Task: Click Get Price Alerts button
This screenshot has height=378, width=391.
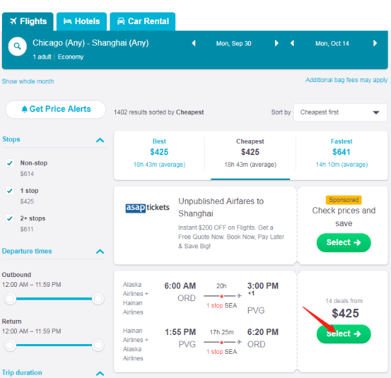Action: click(55, 109)
